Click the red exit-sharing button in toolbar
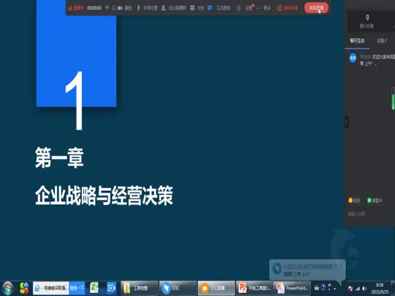395x296 pixels. pos(288,8)
